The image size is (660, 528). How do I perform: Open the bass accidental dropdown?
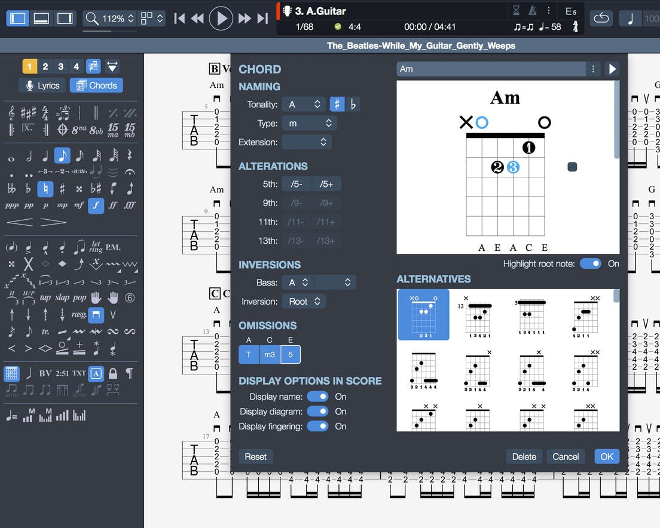(335, 283)
